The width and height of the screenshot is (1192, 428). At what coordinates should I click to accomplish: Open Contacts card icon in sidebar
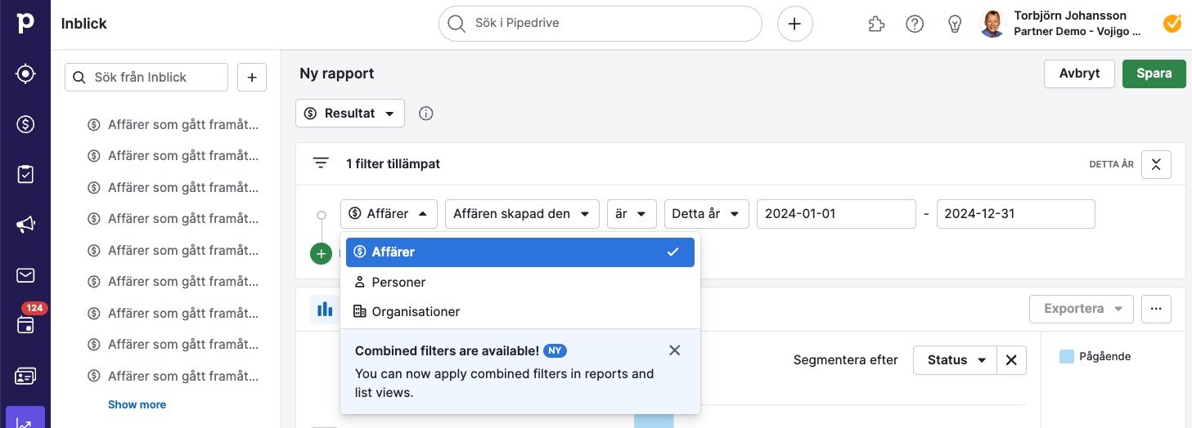pyautogui.click(x=25, y=376)
